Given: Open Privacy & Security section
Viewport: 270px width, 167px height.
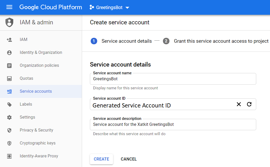Looking at the screenshot, I should point(36,130).
